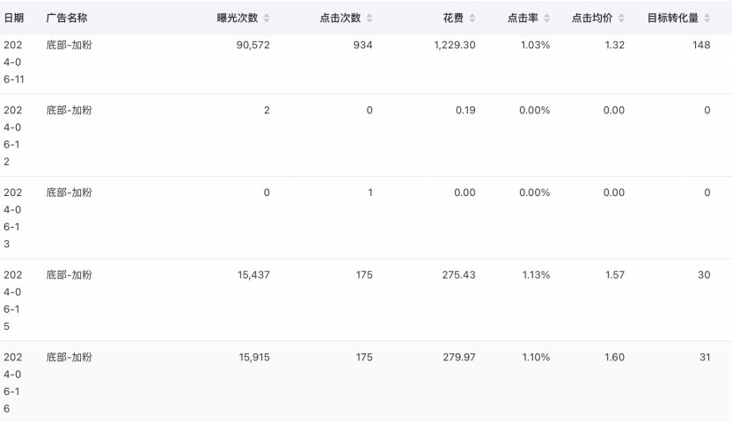
Task: Click the 1.13% click-rate cell
Action: coord(534,275)
